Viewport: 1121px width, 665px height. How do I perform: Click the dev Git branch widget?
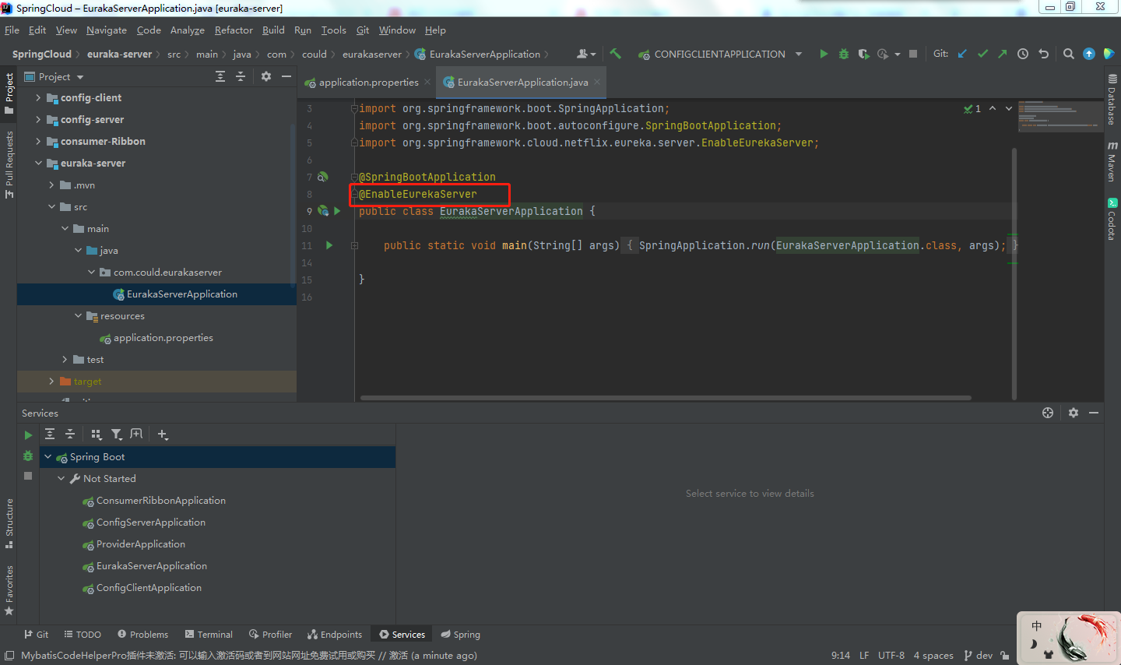[978, 656]
